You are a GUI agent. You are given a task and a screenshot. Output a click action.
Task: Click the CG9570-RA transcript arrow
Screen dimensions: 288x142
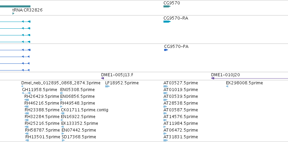click(167, 22)
